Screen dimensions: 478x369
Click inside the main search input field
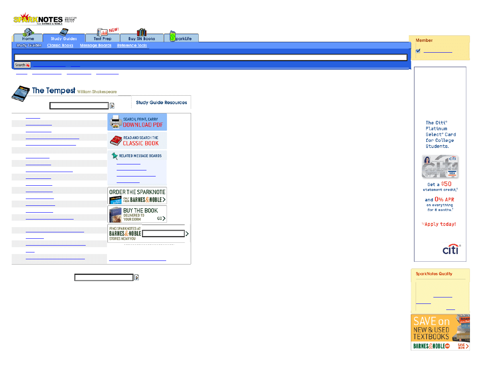coord(209,57)
